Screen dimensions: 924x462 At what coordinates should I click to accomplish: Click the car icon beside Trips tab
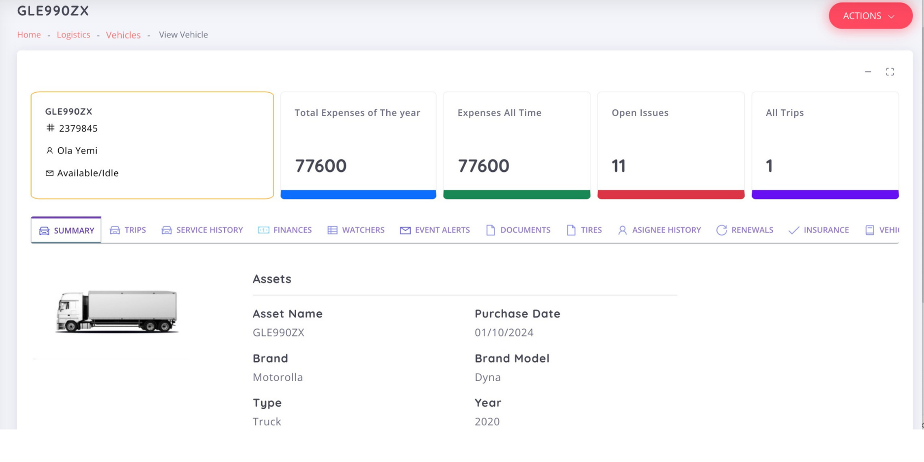click(x=115, y=230)
